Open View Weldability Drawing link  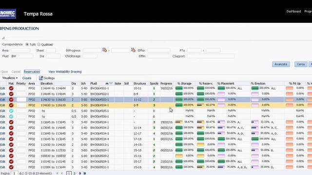click(x=65, y=71)
